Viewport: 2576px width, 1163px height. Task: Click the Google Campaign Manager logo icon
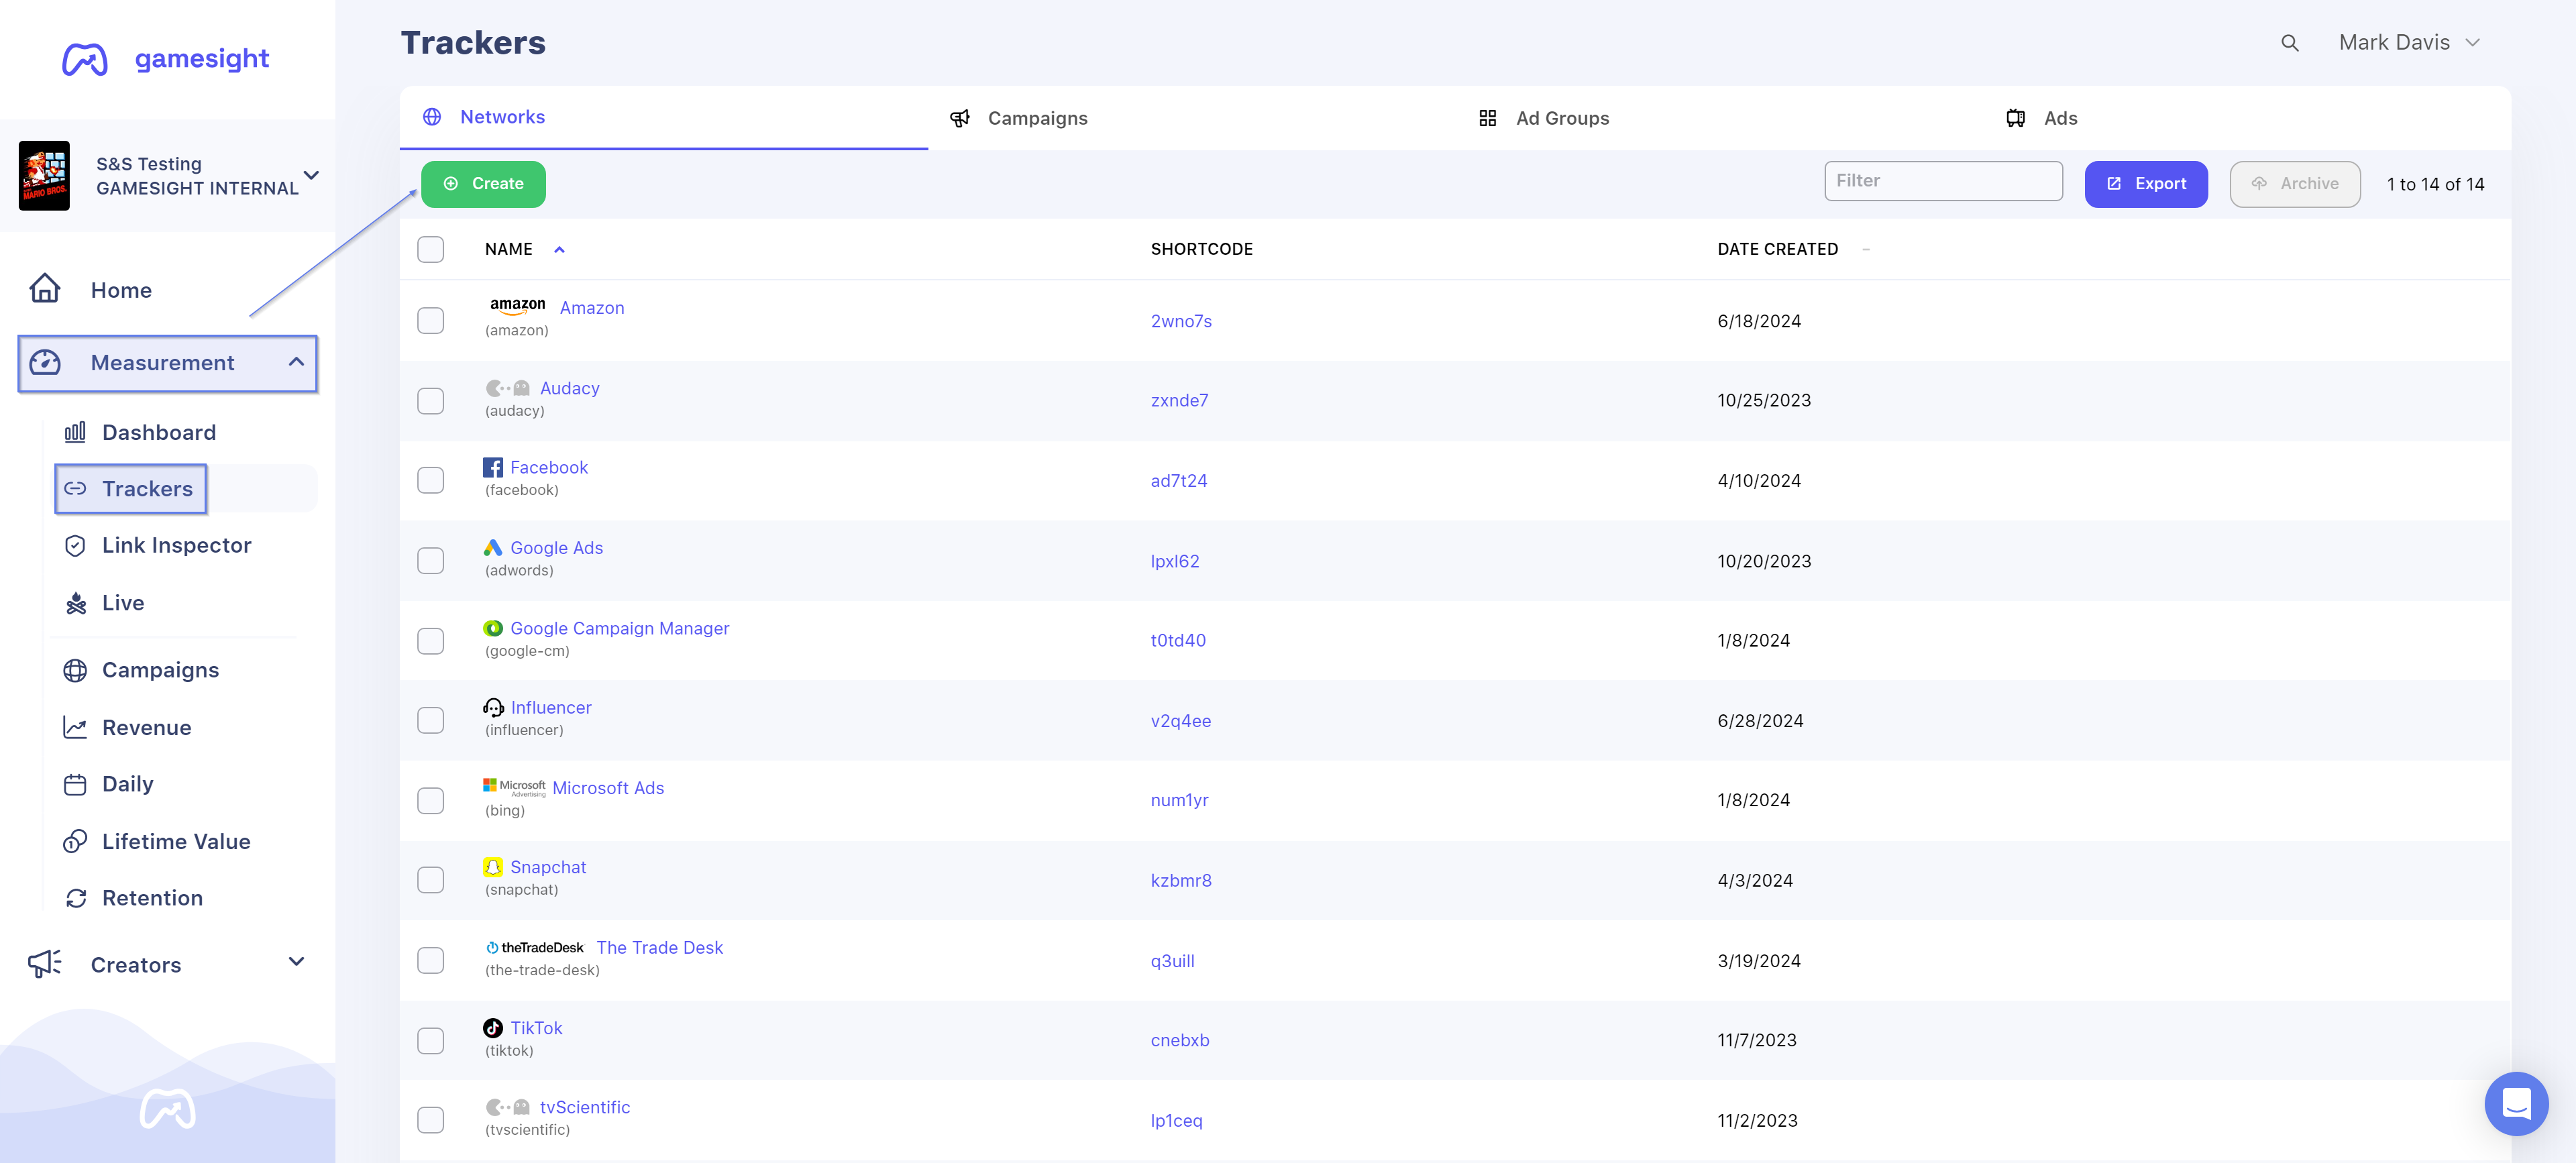click(493, 628)
